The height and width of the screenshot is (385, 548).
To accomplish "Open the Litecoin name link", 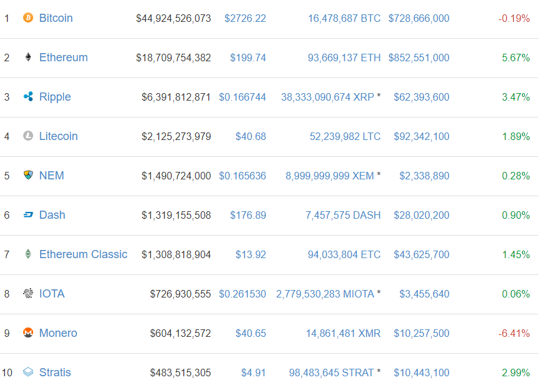I will click(x=58, y=136).
